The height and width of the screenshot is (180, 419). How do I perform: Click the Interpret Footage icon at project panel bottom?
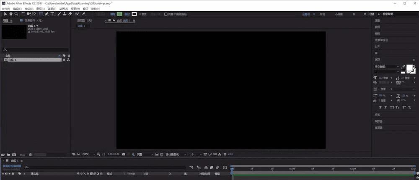point(3,155)
